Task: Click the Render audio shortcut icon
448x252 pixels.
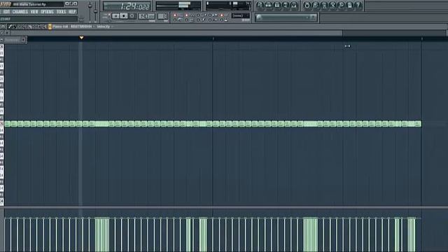Action: (324, 5)
